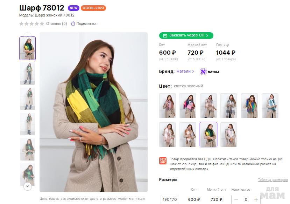This screenshot has width=290, height=204.
Task: Open the Отзывы (0) reviews link
Action: pos(56,24)
